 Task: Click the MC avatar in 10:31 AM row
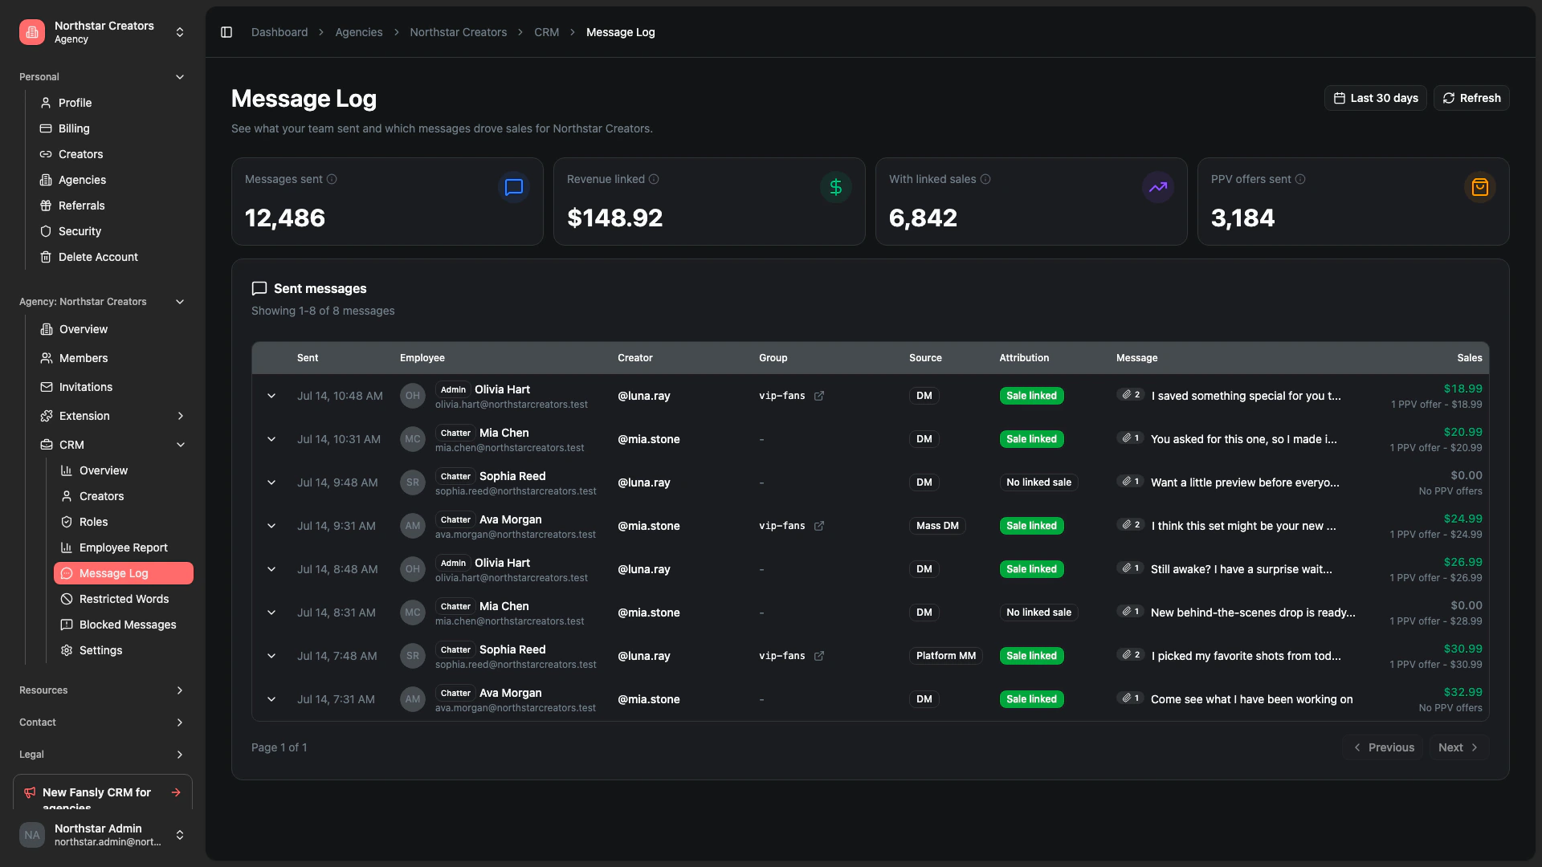click(413, 439)
